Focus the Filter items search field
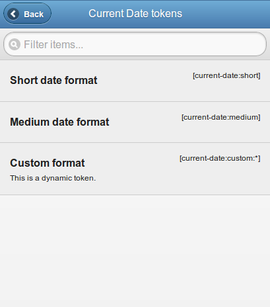The width and height of the screenshot is (270, 307). pos(135,44)
